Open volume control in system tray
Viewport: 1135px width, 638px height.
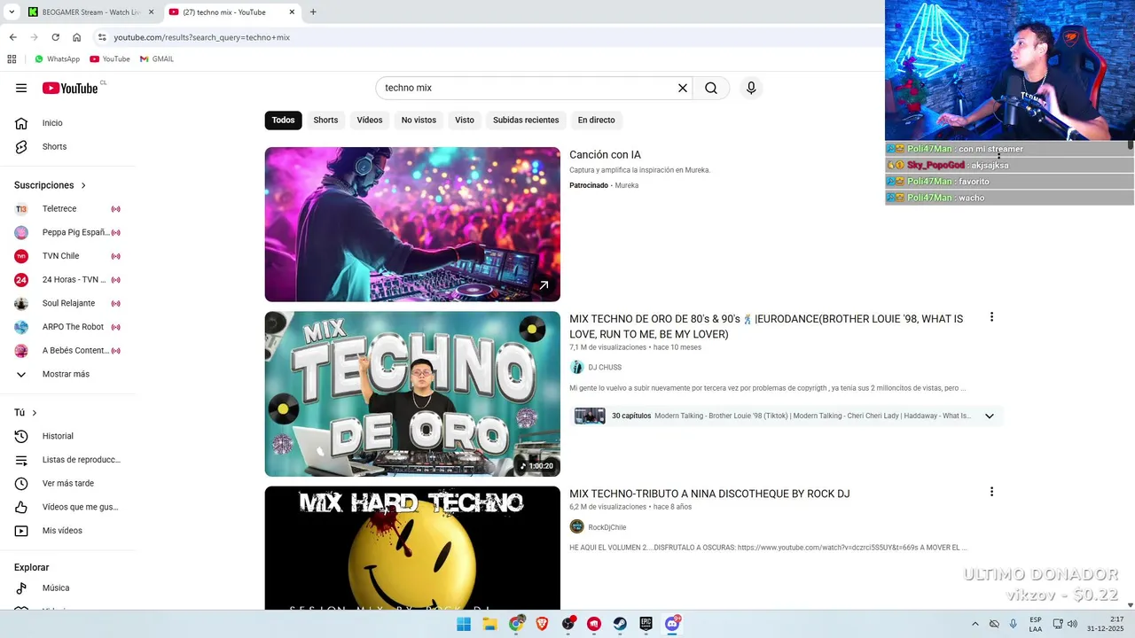coord(1072,624)
